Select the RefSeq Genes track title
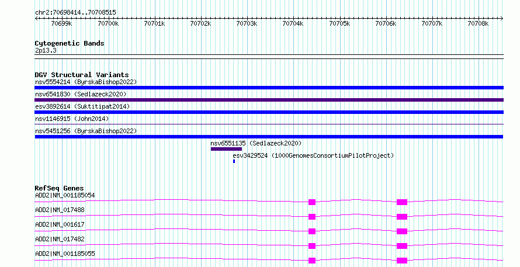This screenshot has width=520, height=267. tap(59, 188)
